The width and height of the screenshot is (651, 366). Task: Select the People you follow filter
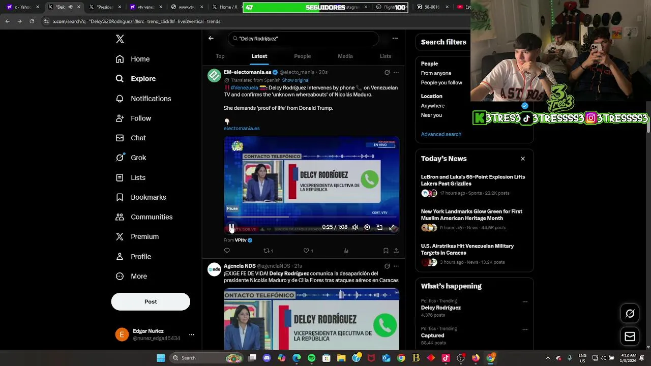point(441,83)
